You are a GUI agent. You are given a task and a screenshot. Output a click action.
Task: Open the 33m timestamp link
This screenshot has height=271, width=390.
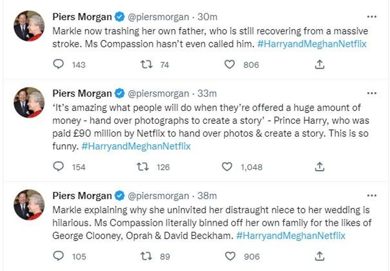(207, 94)
